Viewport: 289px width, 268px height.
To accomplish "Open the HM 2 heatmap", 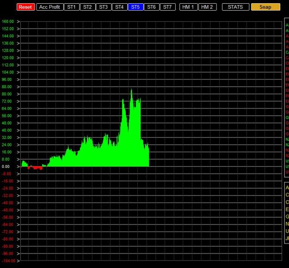I will tap(207, 7).
